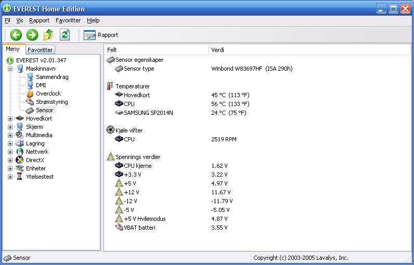Expand the Lagring tree branch
This screenshot has width=414, height=265.
point(10,144)
